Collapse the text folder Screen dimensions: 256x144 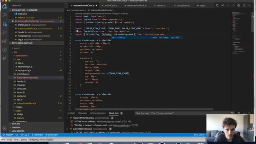tap(18, 60)
